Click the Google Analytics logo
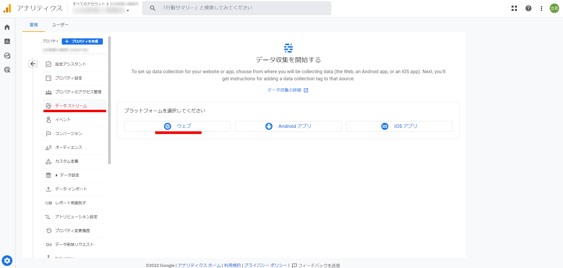The height and width of the screenshot is (268, 563). point(7,8)
